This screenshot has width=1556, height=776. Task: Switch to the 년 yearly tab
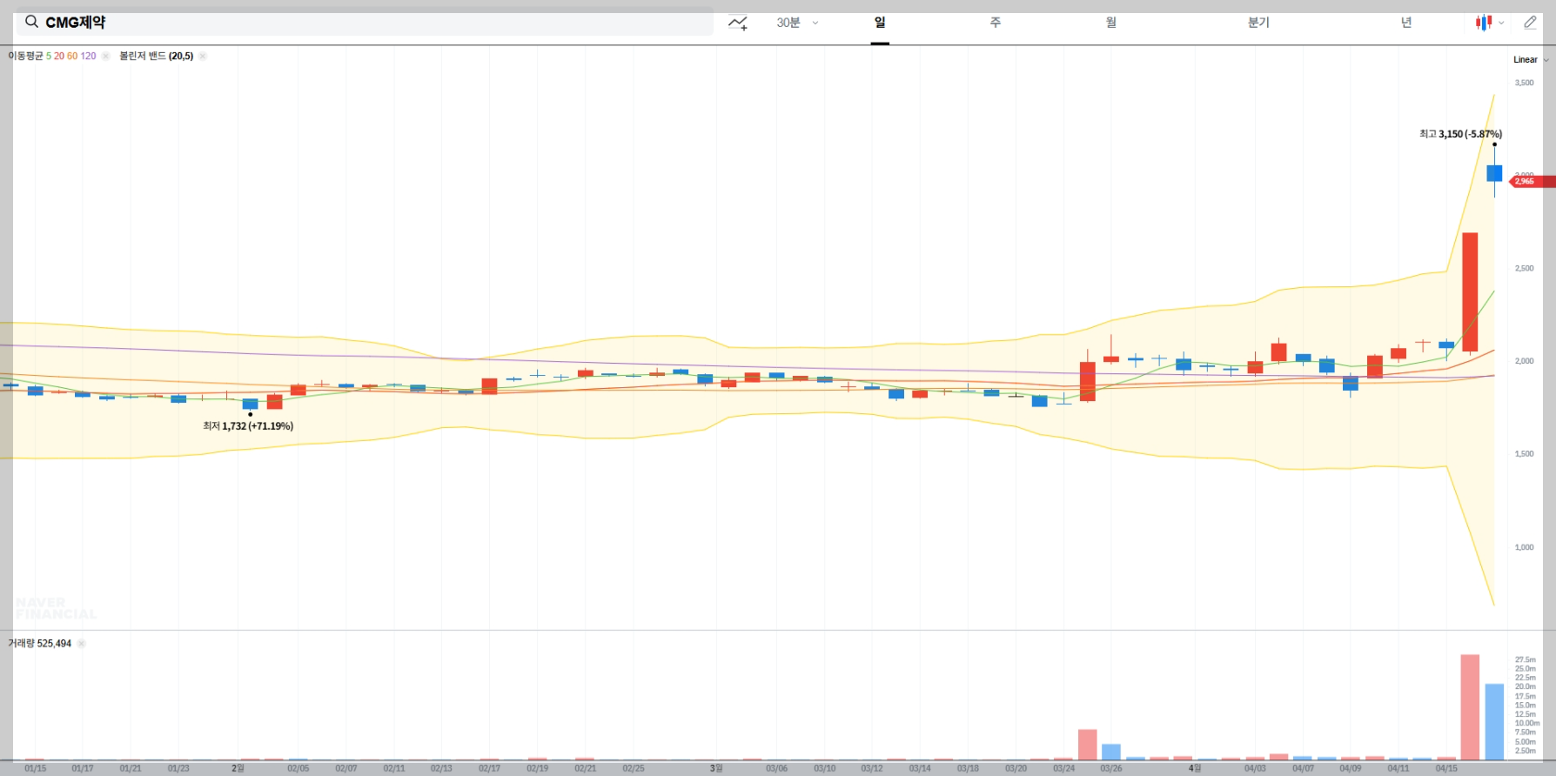1406,23
